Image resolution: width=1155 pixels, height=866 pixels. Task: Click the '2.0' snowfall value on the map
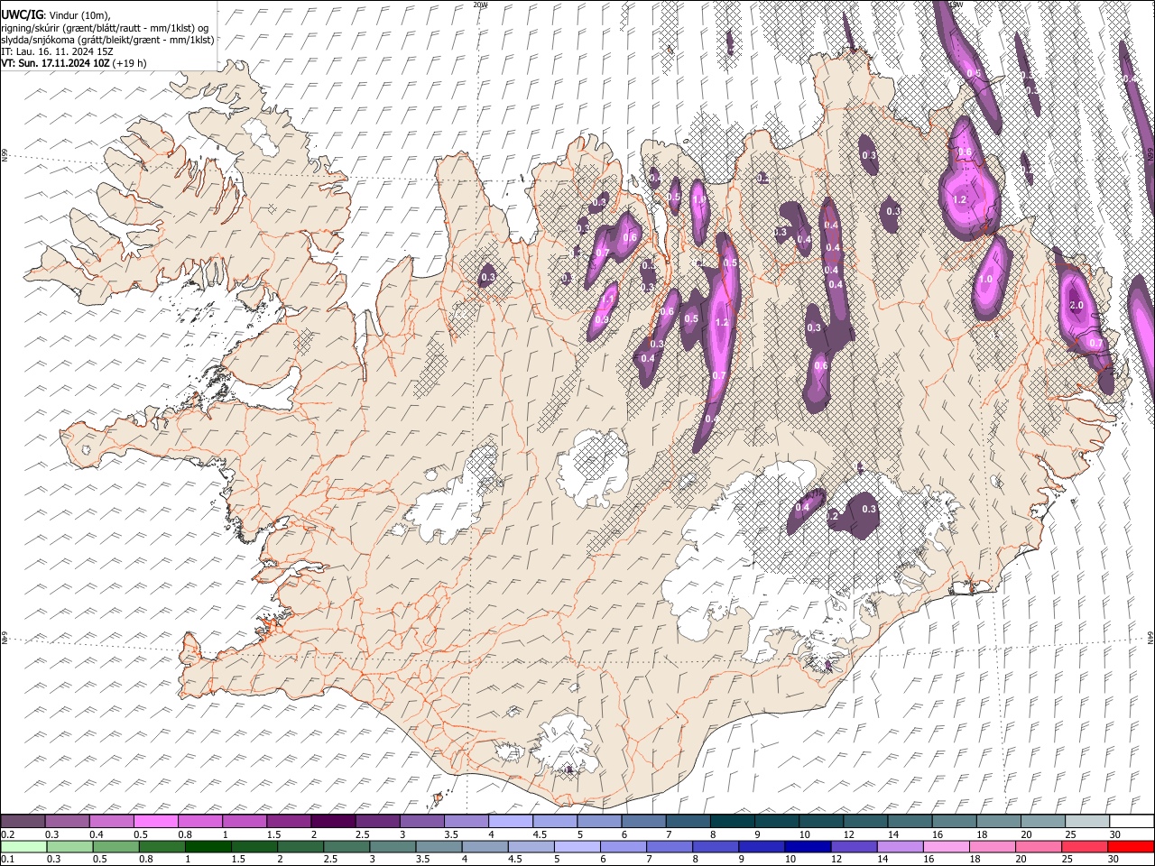click(x=1076, y=306)
